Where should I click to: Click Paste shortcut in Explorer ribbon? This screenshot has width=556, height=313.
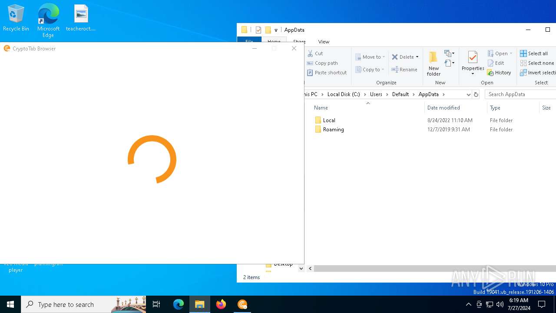(x=327, y=73)
